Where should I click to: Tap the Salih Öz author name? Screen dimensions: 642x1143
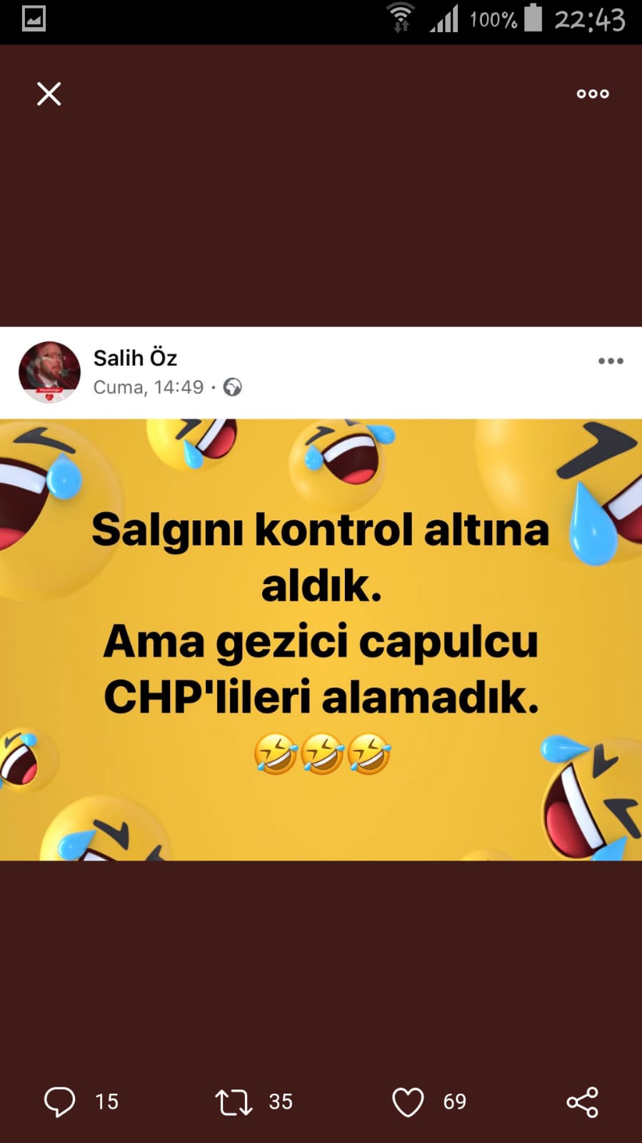[x=135, y=357]
